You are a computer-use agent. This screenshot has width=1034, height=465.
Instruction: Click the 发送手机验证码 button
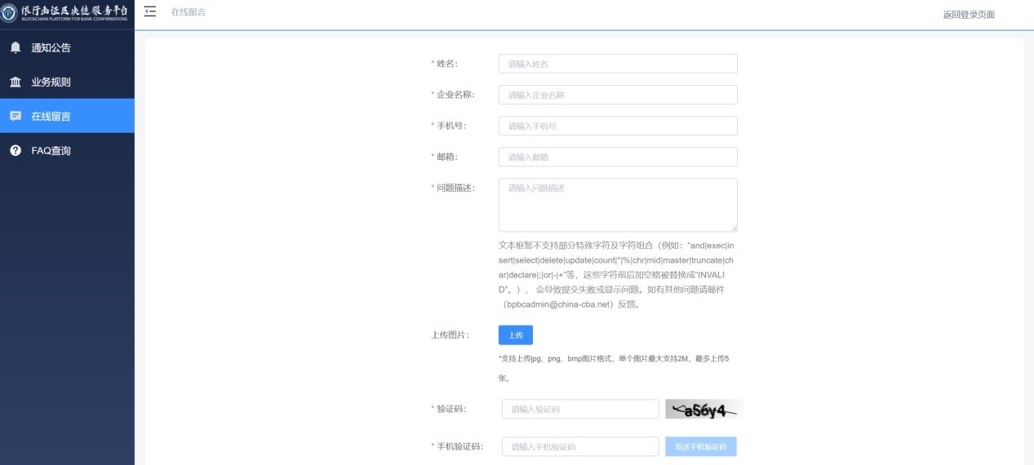[x=701, y=447]
